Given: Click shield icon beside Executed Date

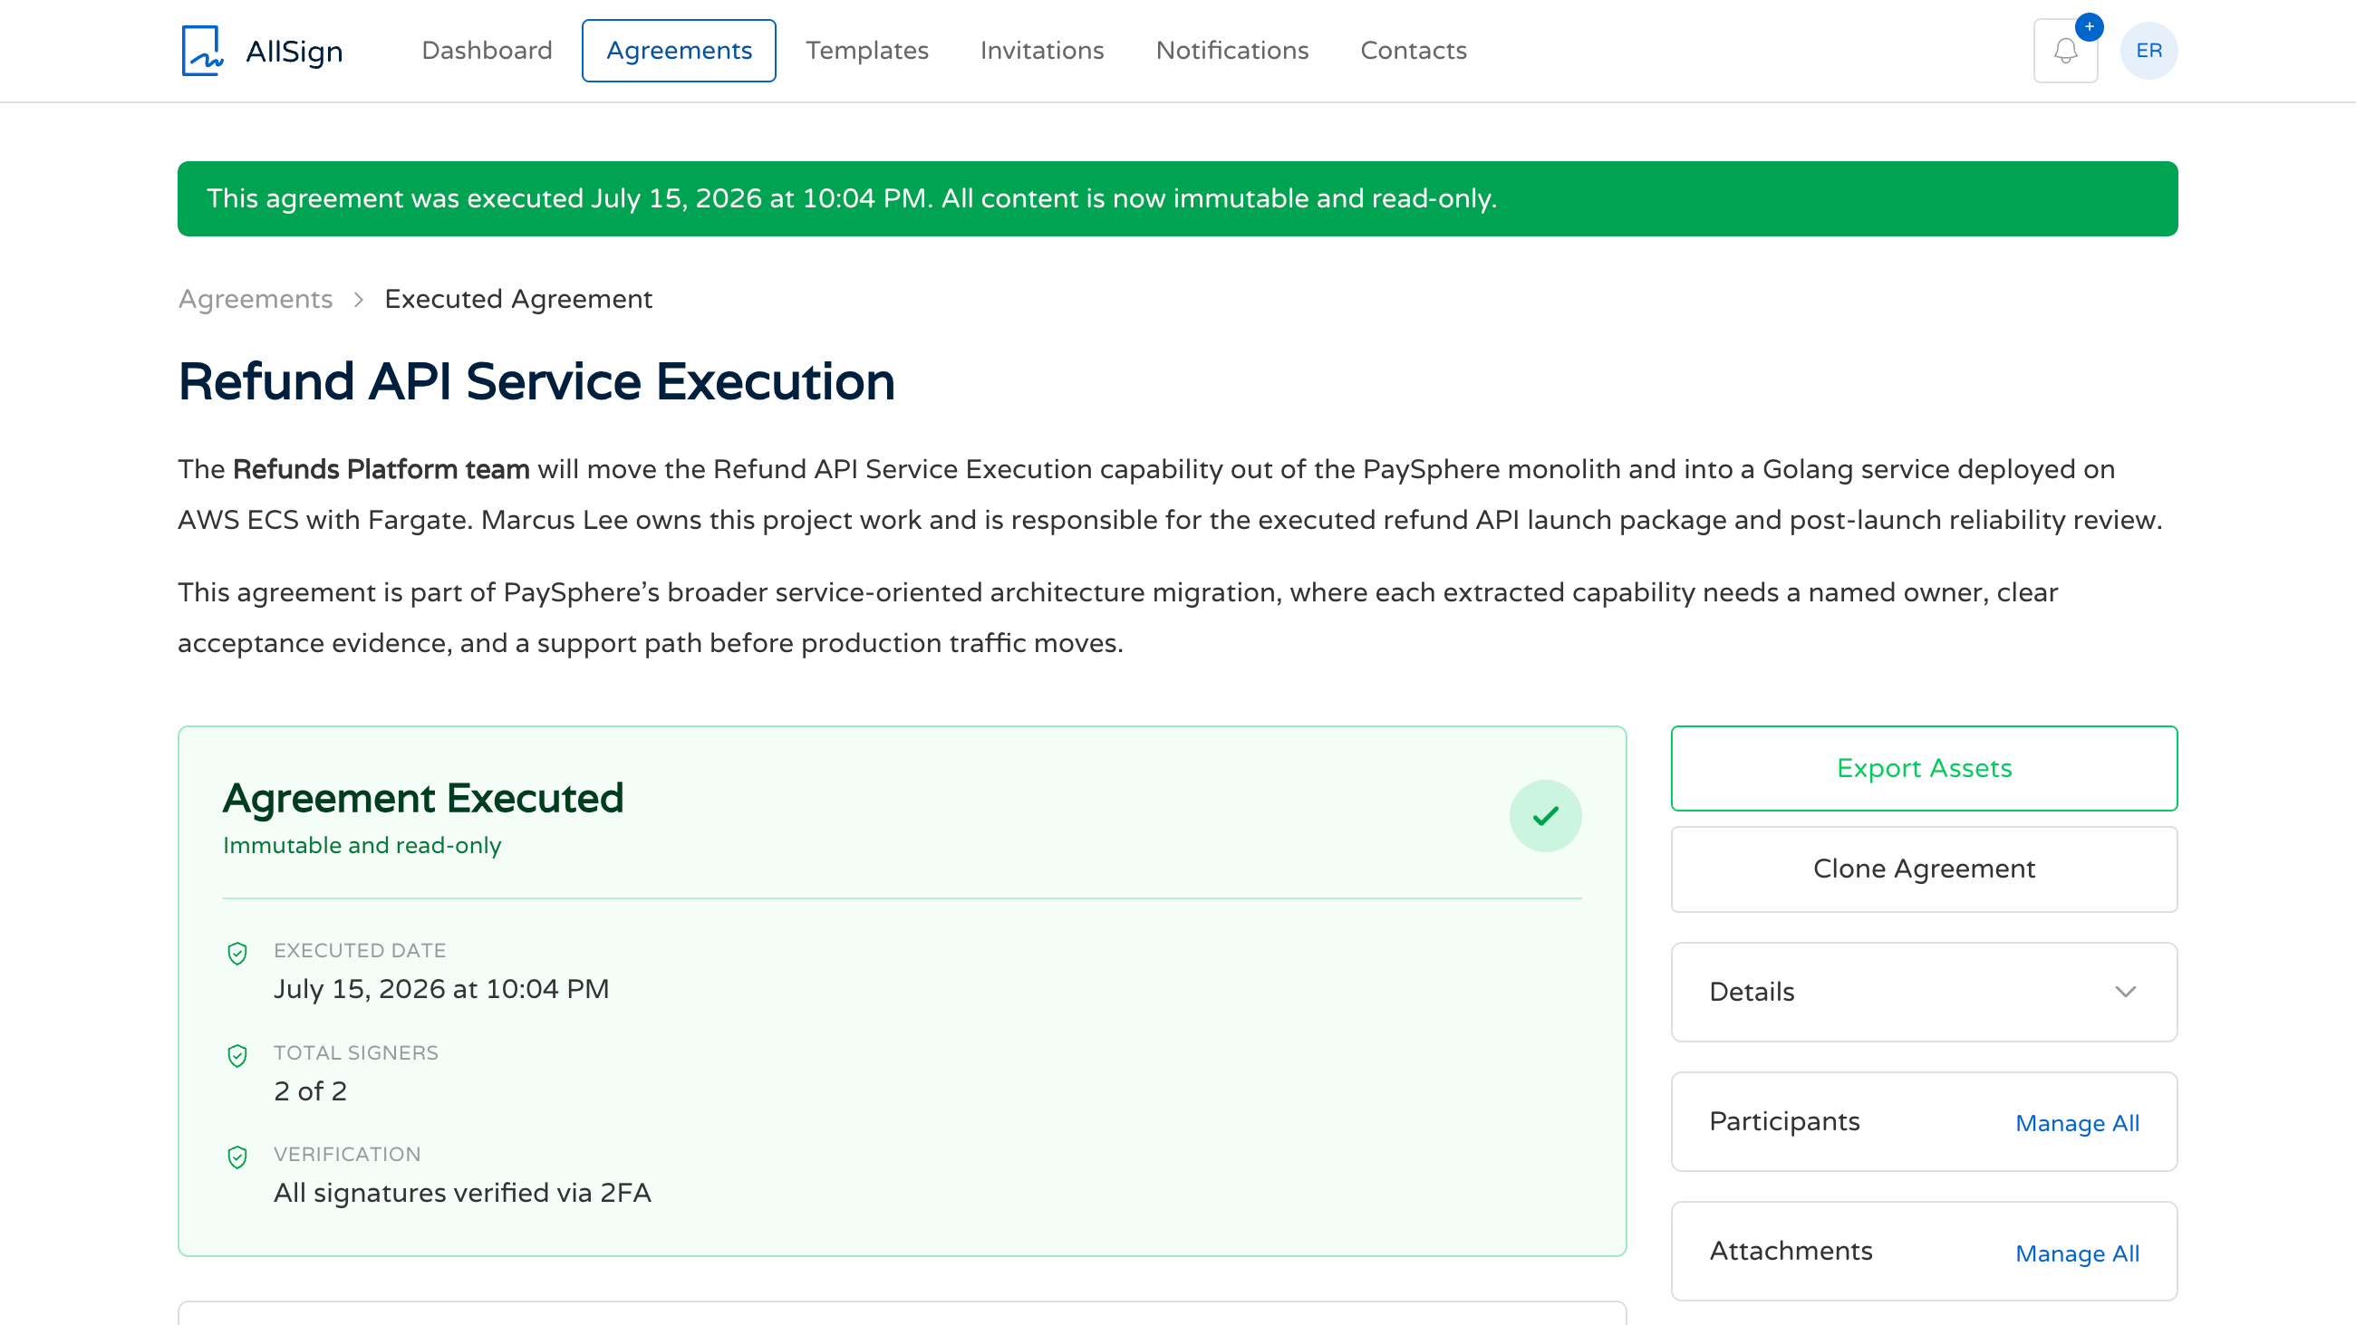Looking at the screenshot, I should 237,954.
